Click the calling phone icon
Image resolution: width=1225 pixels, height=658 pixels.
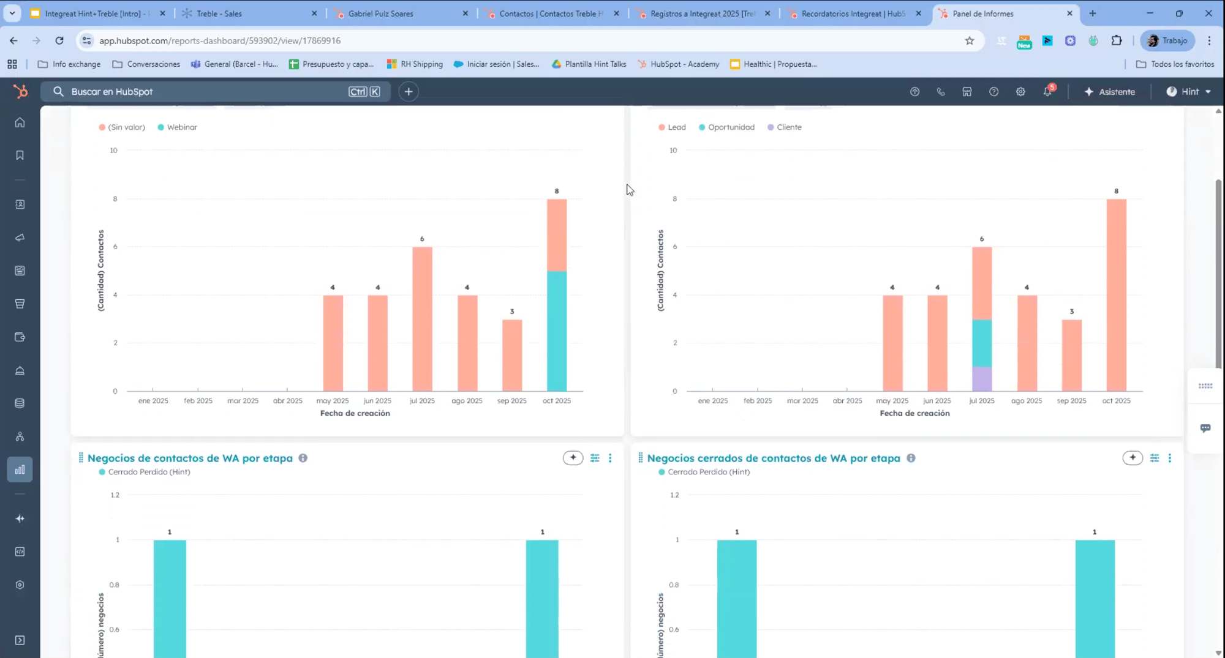coord(941,92)
